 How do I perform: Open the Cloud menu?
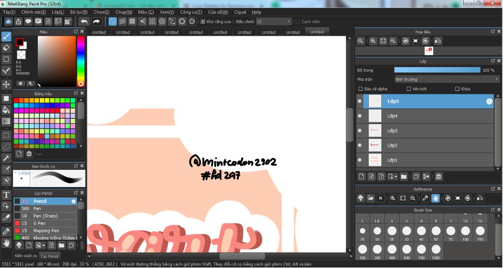pos(240,12)
